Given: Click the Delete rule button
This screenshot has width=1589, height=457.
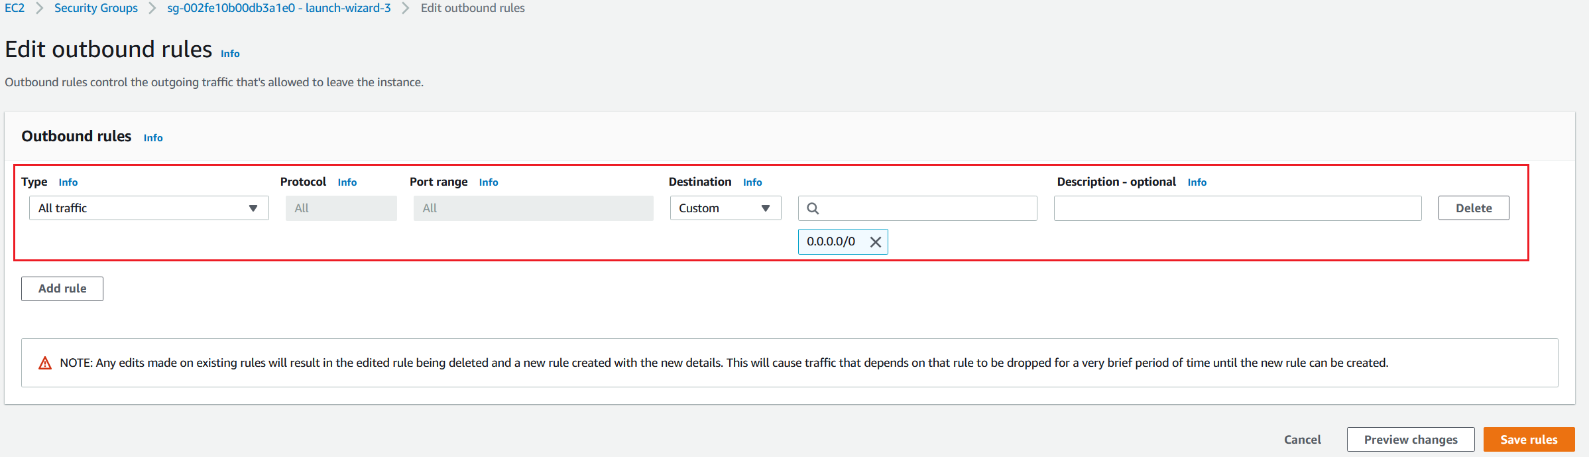Looking at the screenshot, I should point(1473,208).
